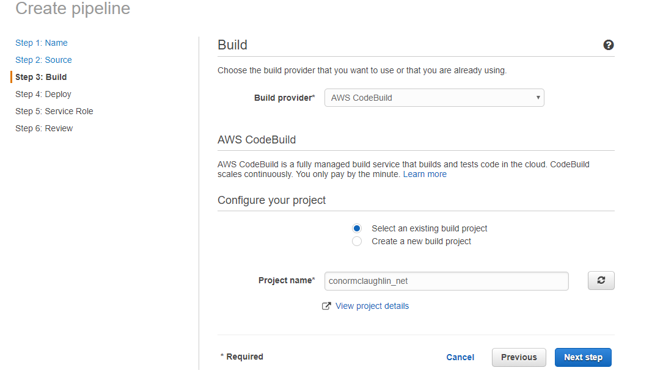Image resolution: width=663 pixels, height=373 pixels.
Task: Cancel the pipeline creation
Action: [460, 357]
